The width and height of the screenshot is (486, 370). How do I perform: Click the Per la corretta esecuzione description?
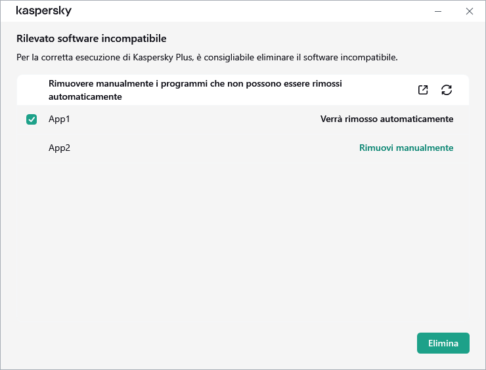coord(207,57)
